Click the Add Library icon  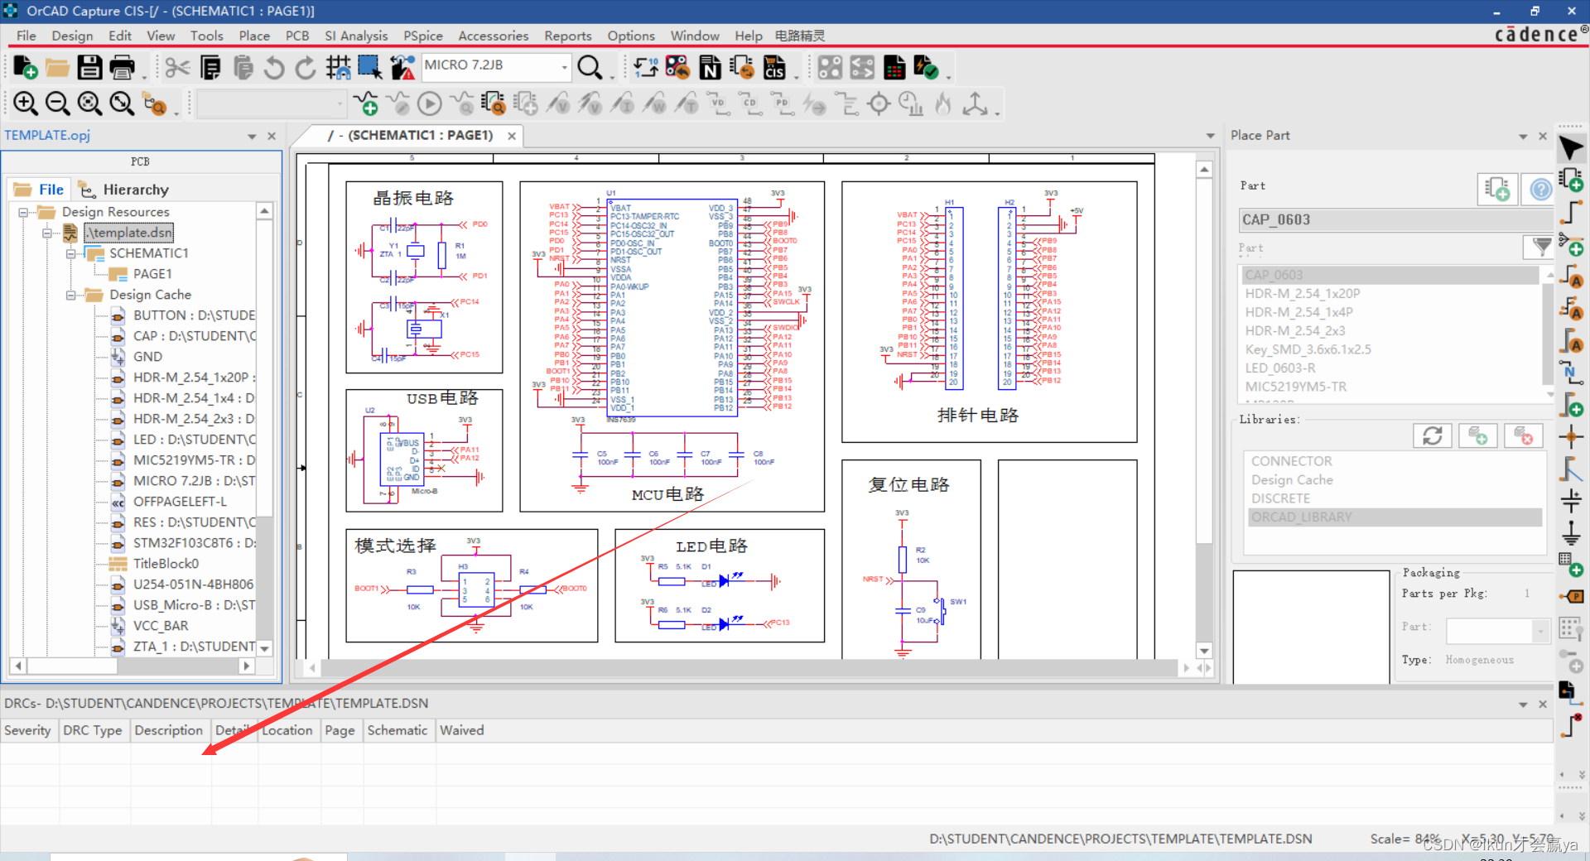tap(1478, 435)
